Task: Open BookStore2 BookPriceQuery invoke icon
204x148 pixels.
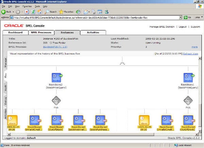Action: 57,78
